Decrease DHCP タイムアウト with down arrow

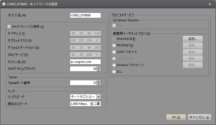click(99, 70)
